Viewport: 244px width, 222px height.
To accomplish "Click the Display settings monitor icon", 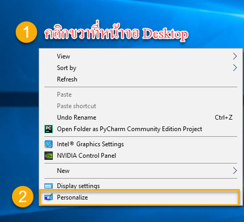I will [x=49, y=186].
